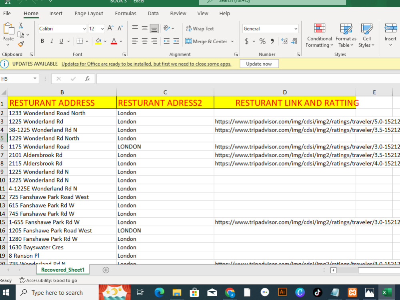Click Decrease Decimal icon
This screenshot has width=400, height=300.
point(294,41)
